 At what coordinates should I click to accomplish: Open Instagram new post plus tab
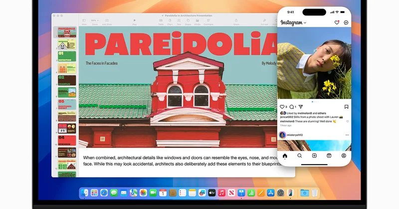tap(314, 156)
